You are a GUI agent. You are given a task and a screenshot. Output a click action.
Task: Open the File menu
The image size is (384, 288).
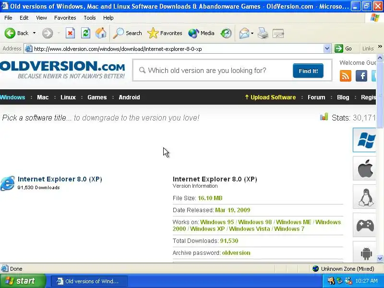coord(8,18)
